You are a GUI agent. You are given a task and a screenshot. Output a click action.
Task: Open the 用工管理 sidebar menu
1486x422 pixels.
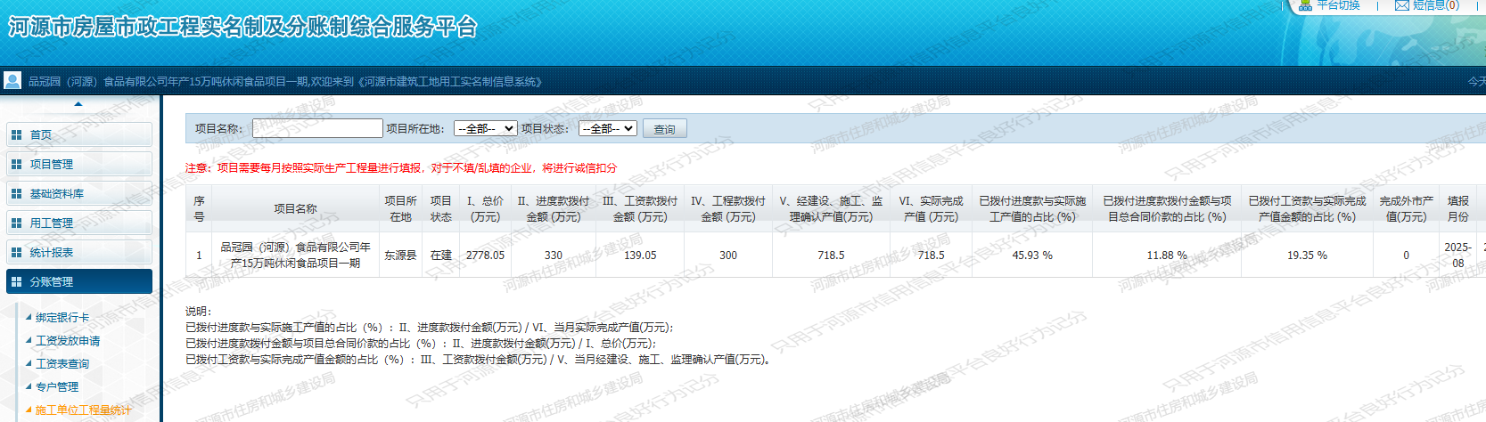click(78, 223)
